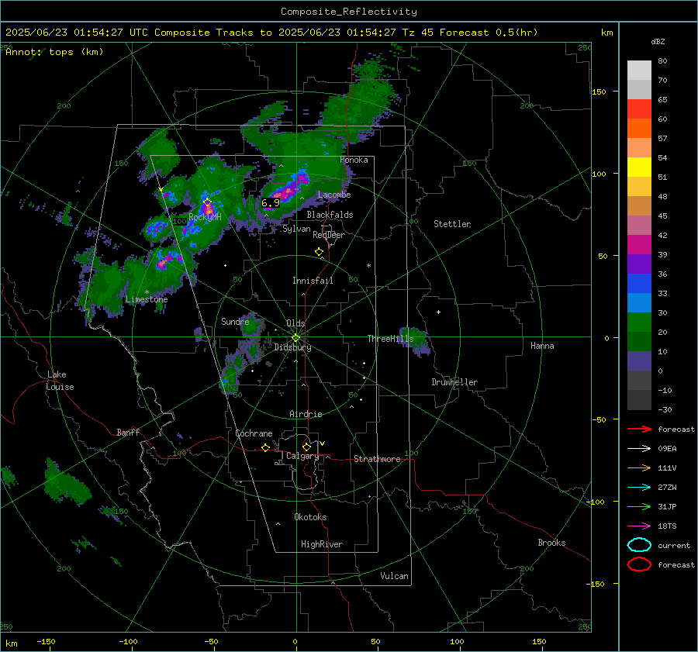The height and width of the screenshot is (652, 698).
Task: Click the cyan 27ZW arrow legend icon
Action: tap(639, 488)
